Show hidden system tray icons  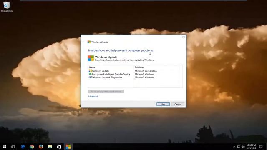[234, 147]
